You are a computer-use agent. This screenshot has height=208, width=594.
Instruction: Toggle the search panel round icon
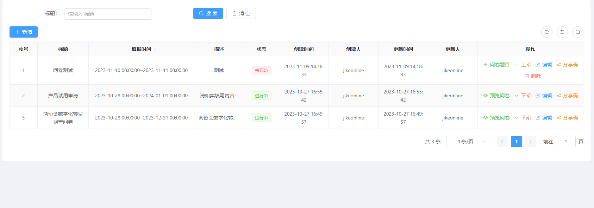point(577,32)
